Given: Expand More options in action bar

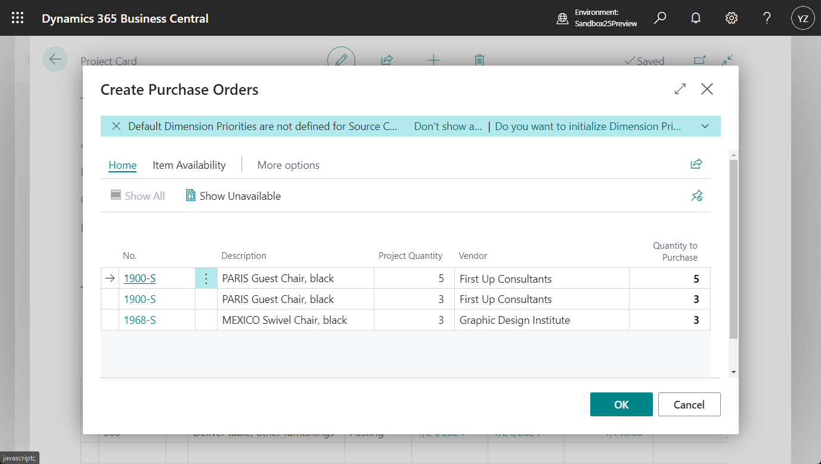Looking at the screenshot, I should (x=288, y=165).
